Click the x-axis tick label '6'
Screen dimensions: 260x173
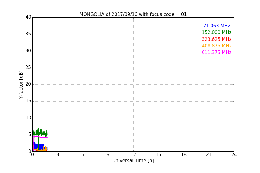tap(83, 155)
